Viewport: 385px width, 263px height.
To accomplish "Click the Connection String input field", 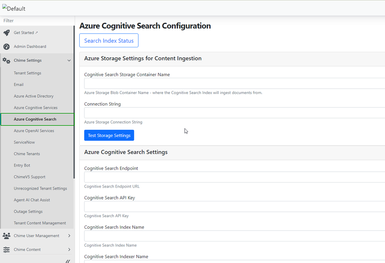I will 231,112.
